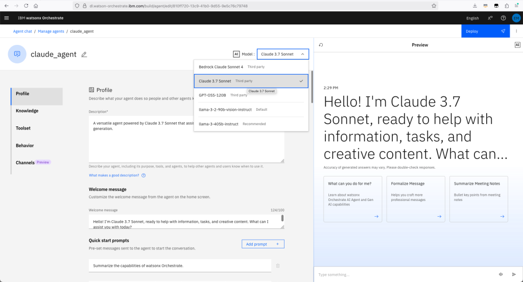The height and width of the screenshot is (282, 523).
Task: Collapse the Model dropdown Claude 3.7 Sonnet
Action: tap(283, 54)
